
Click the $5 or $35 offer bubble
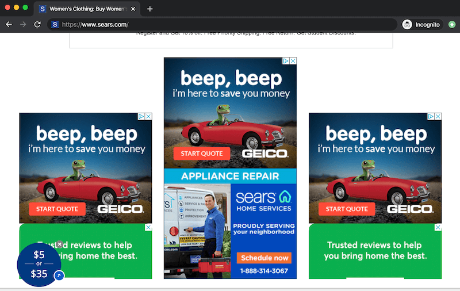(x=39, y=265)
